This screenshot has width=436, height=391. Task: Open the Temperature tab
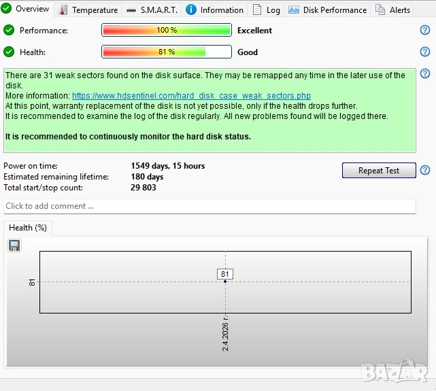[88, 10]
